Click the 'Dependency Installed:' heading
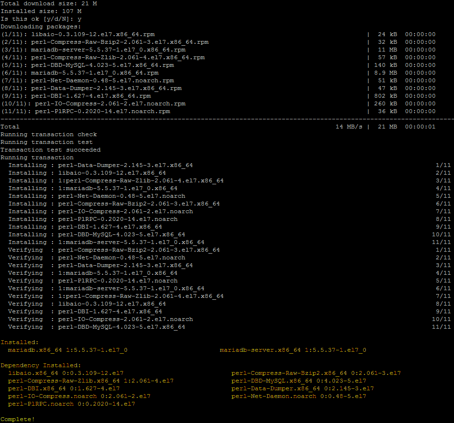This screenshot has height=423, width=454. pyautogui.click(x=41, y=365)
